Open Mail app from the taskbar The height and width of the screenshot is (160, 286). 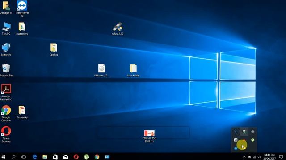point(66,157)
